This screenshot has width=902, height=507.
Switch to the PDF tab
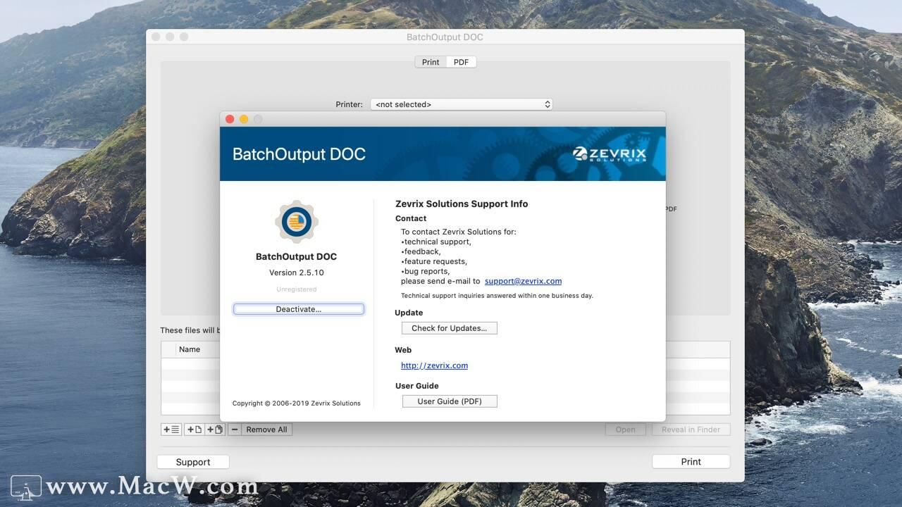pyautogui.click(x=460, y=62)
